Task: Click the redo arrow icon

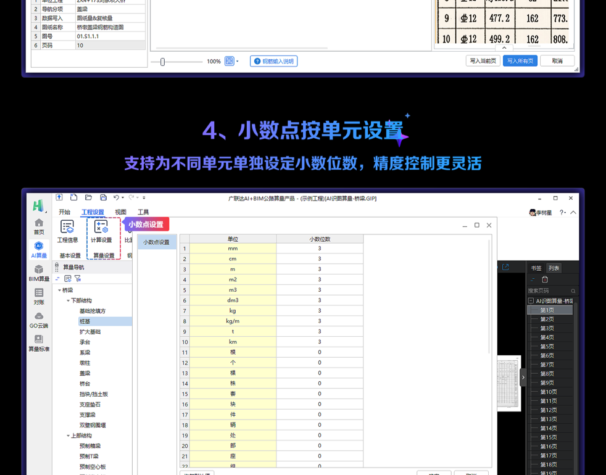Action: pyautogui.click(x=131, y=197)
